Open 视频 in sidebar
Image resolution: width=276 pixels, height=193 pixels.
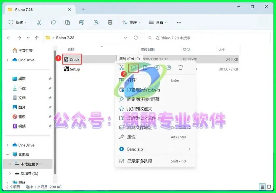tap(19, 126)
